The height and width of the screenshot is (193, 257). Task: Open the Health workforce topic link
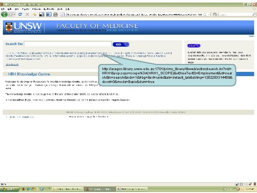pos(16,56)
